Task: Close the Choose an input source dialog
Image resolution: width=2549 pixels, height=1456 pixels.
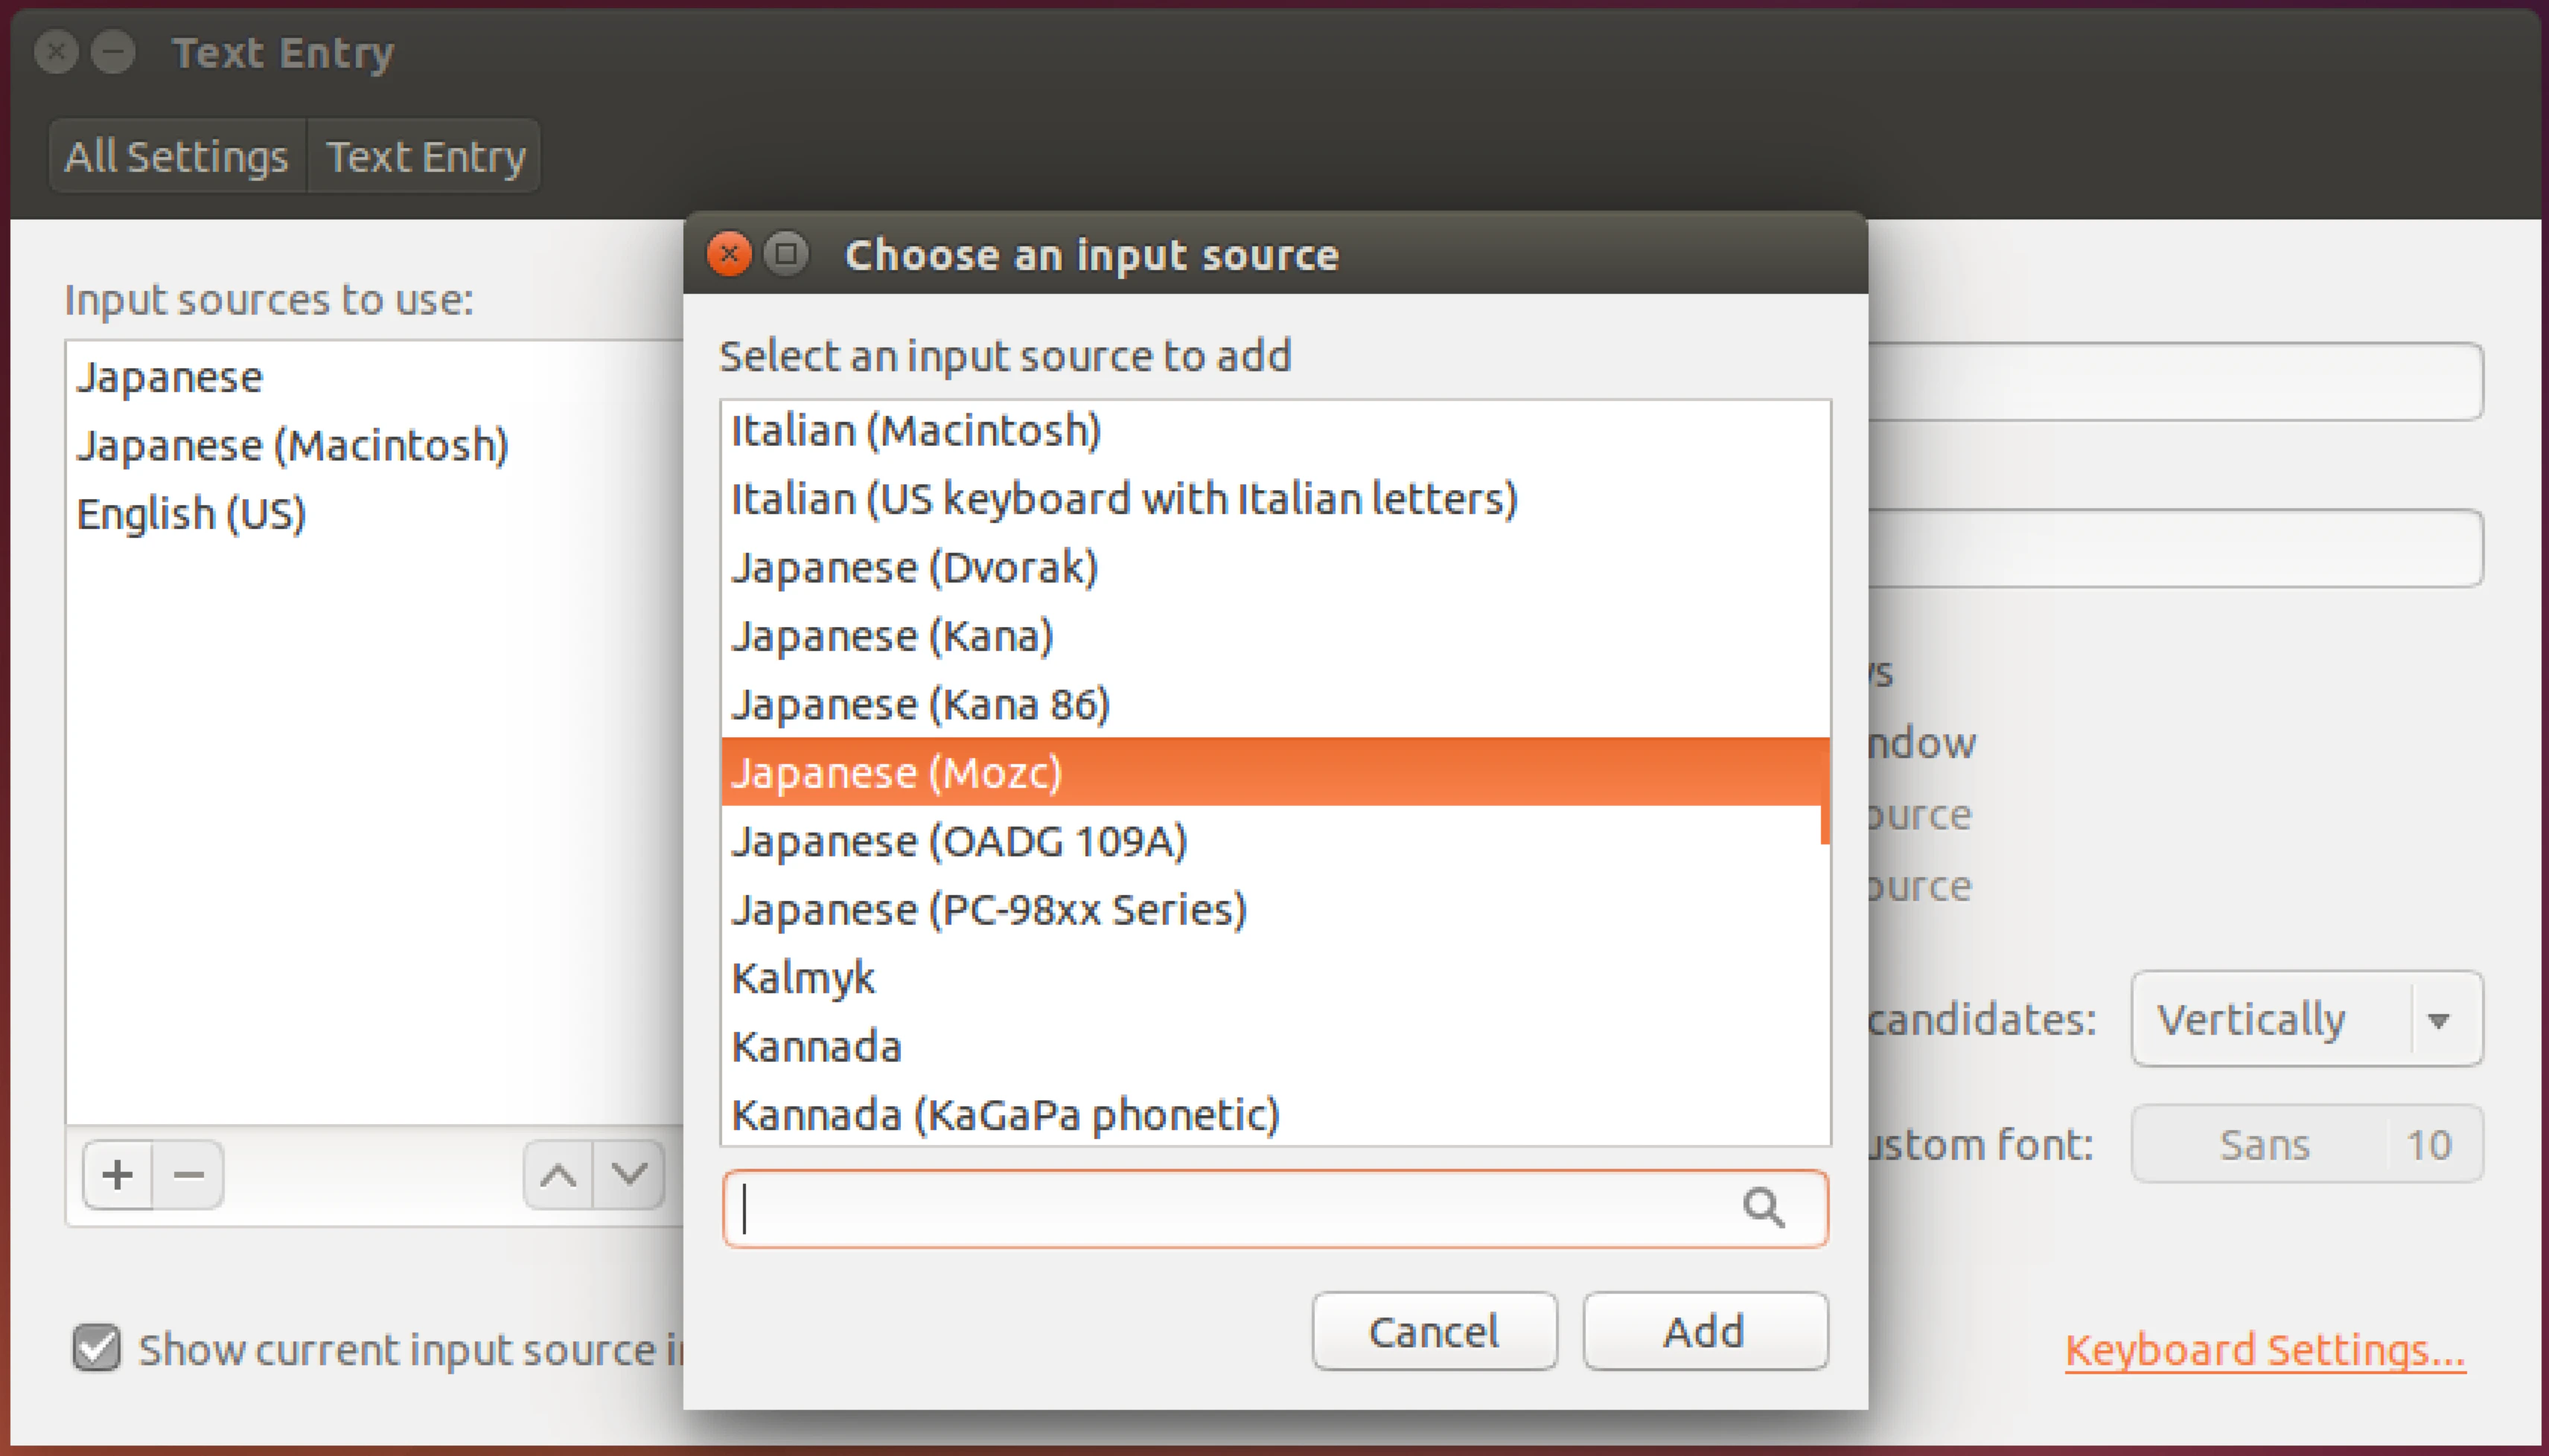Action: [728, 254]
